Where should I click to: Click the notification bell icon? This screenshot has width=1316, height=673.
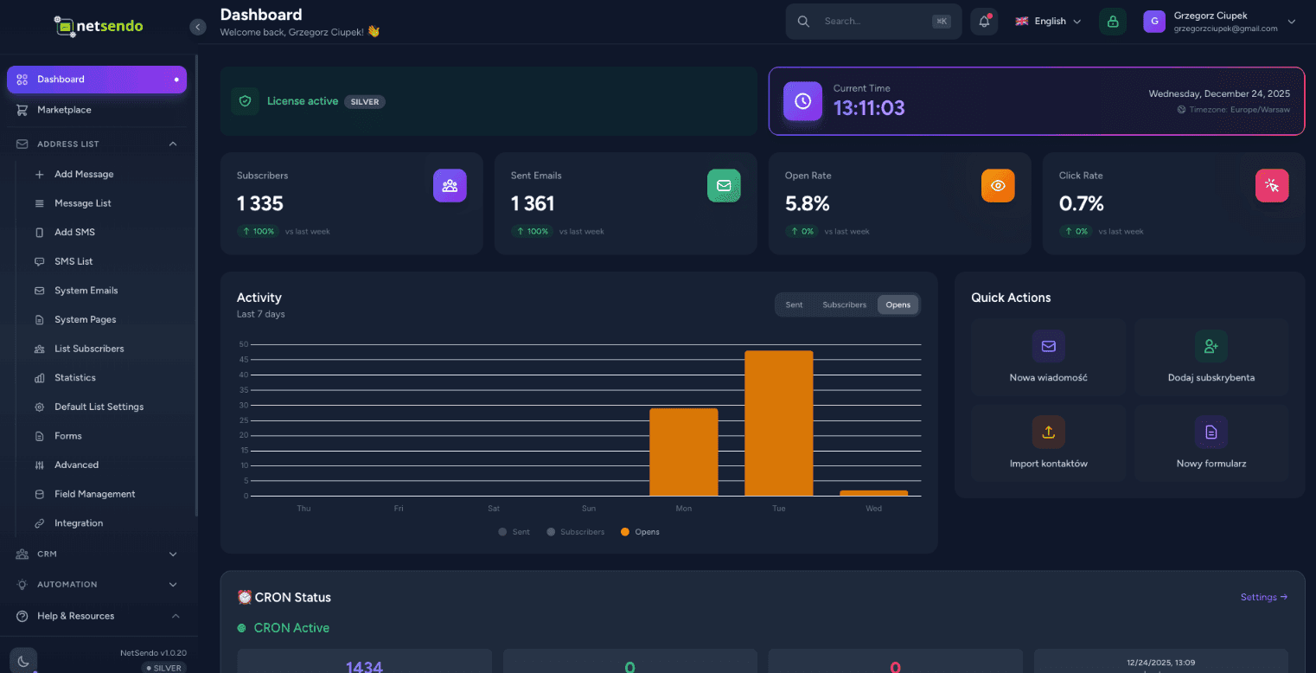[984, 21]
